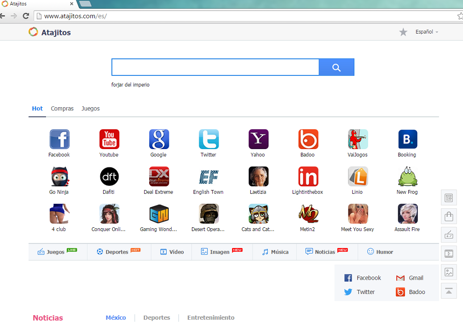
Task: Click the image icon in right sidebar
Action: [x=449, y=272]
